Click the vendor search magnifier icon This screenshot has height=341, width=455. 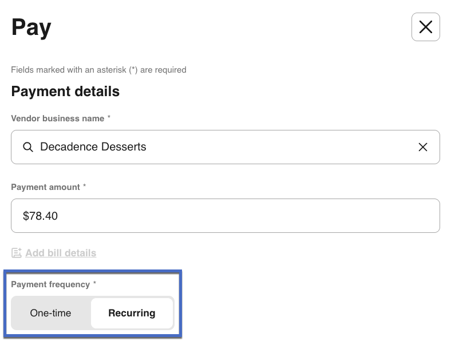click(27, 147)
